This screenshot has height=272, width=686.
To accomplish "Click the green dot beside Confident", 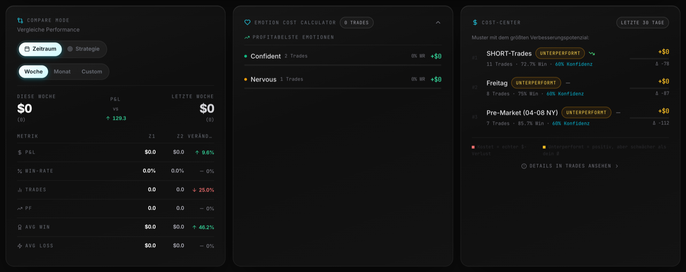I will point(246,56).
